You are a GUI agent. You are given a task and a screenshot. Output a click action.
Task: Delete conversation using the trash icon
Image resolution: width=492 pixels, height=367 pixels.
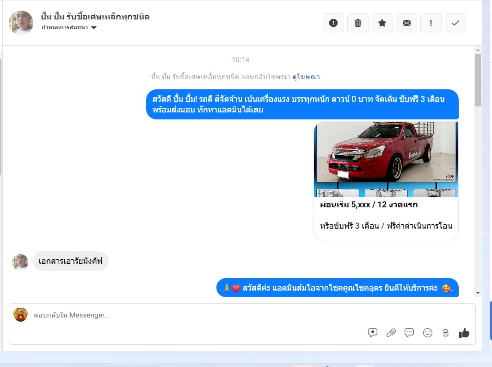tap(357, 23)
